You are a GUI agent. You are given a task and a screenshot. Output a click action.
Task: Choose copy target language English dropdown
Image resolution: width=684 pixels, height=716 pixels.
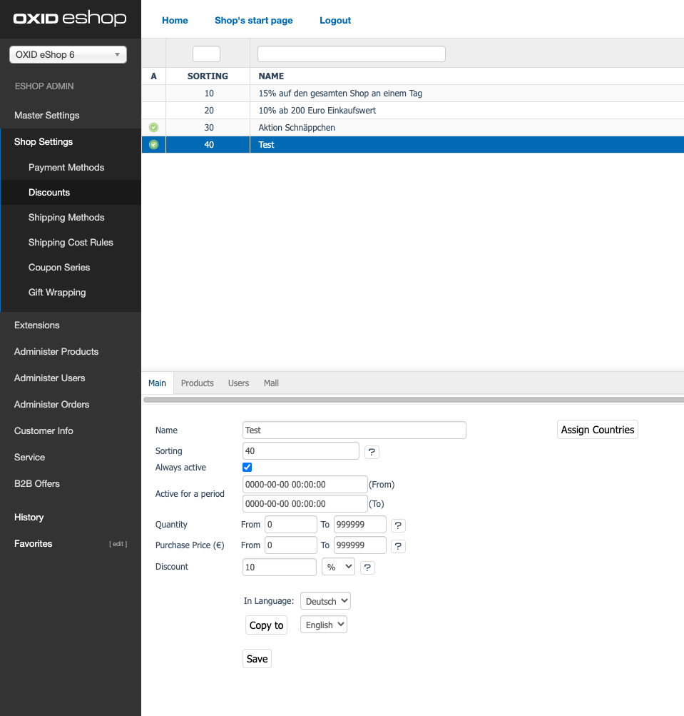click(324, 625)
